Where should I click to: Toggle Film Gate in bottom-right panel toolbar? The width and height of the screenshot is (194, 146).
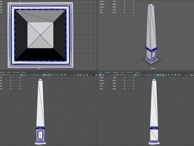[138, 75]
